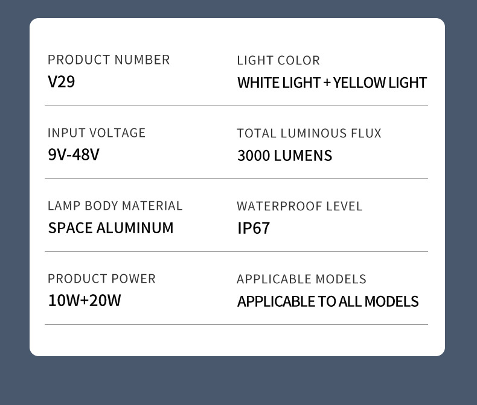This screenshot has width=477, height=405.
Task: Click the TOTAL LUMINOUS FLUX heading
Action: click(x=309, y=133)
